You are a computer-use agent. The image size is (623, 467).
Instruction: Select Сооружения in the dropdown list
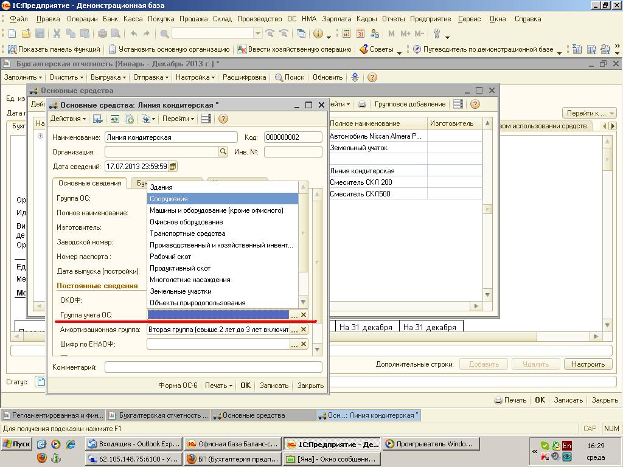(223, 199)
